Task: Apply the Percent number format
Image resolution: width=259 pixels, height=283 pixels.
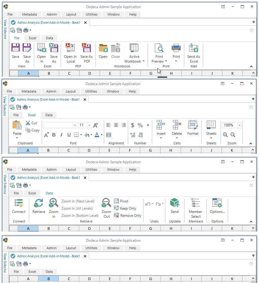Action: click(x=140, y=125)
